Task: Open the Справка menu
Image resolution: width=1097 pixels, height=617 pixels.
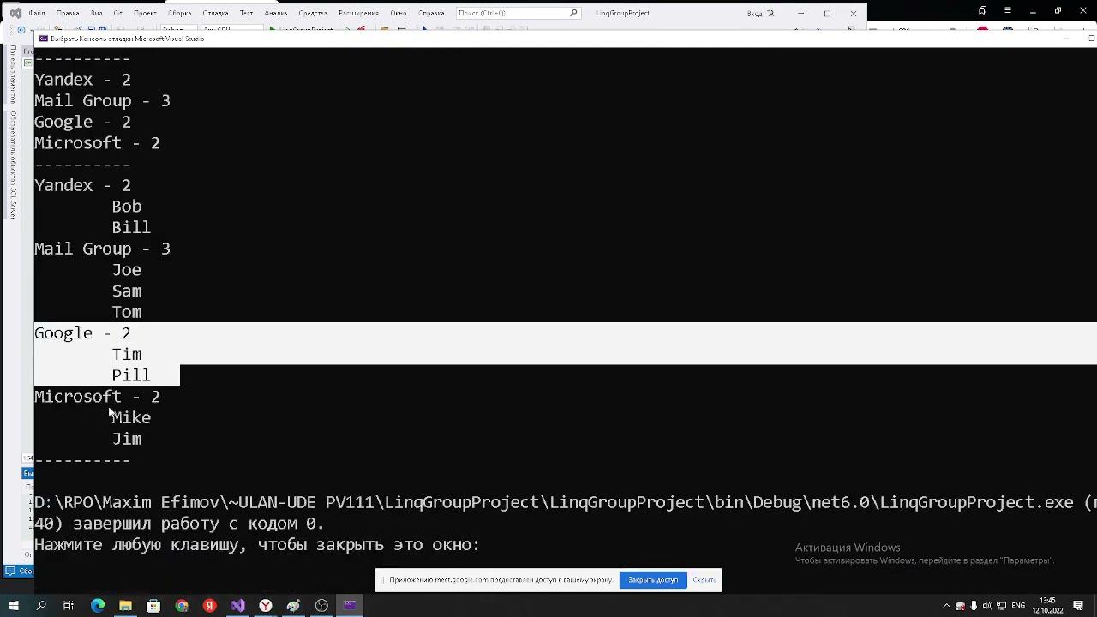Action: pyautogui.click(x=431, y=13)
